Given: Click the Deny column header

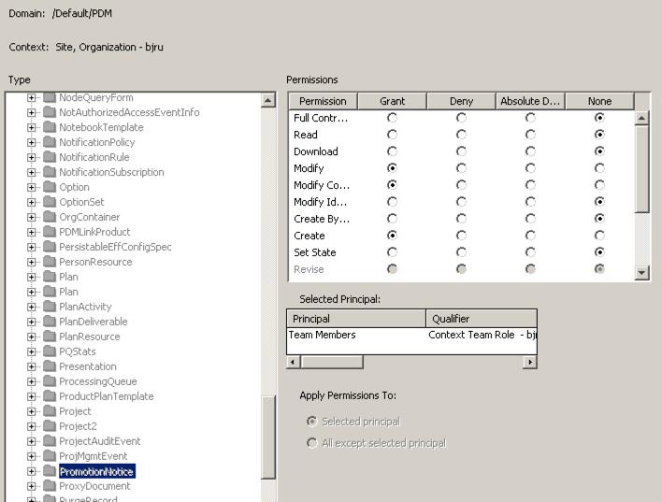Looking at the screenshot, I should (x=462, y=101).
